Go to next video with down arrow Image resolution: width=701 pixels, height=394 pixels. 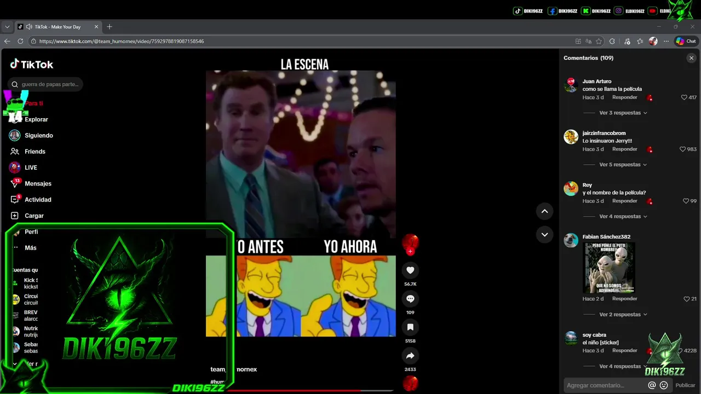coord(544,234)
